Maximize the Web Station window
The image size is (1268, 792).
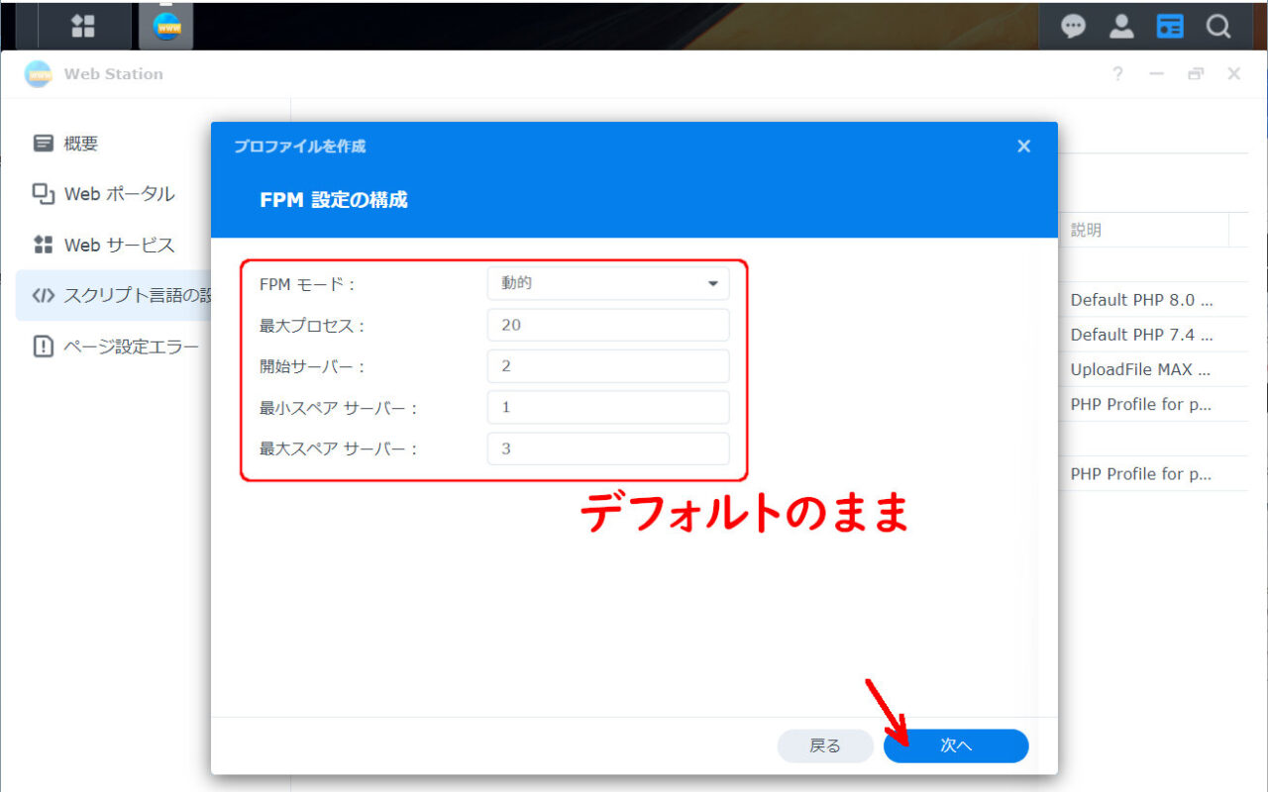[x=1196, y=74]
